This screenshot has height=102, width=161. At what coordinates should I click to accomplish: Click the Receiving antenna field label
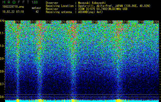59,12
